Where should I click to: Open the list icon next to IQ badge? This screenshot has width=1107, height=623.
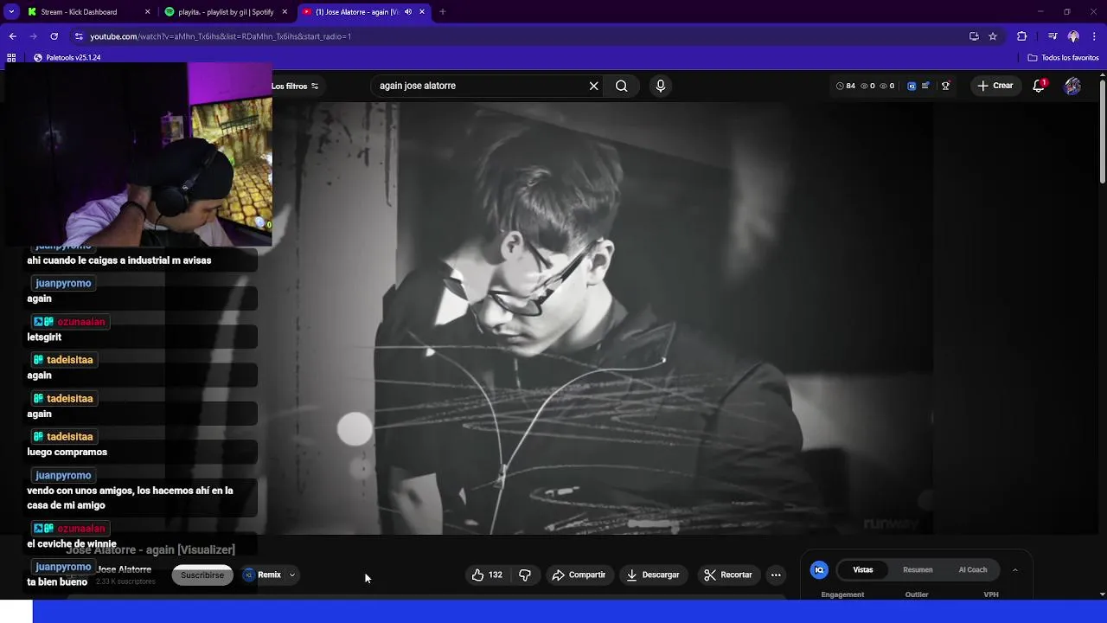click(x=925, y=86)
